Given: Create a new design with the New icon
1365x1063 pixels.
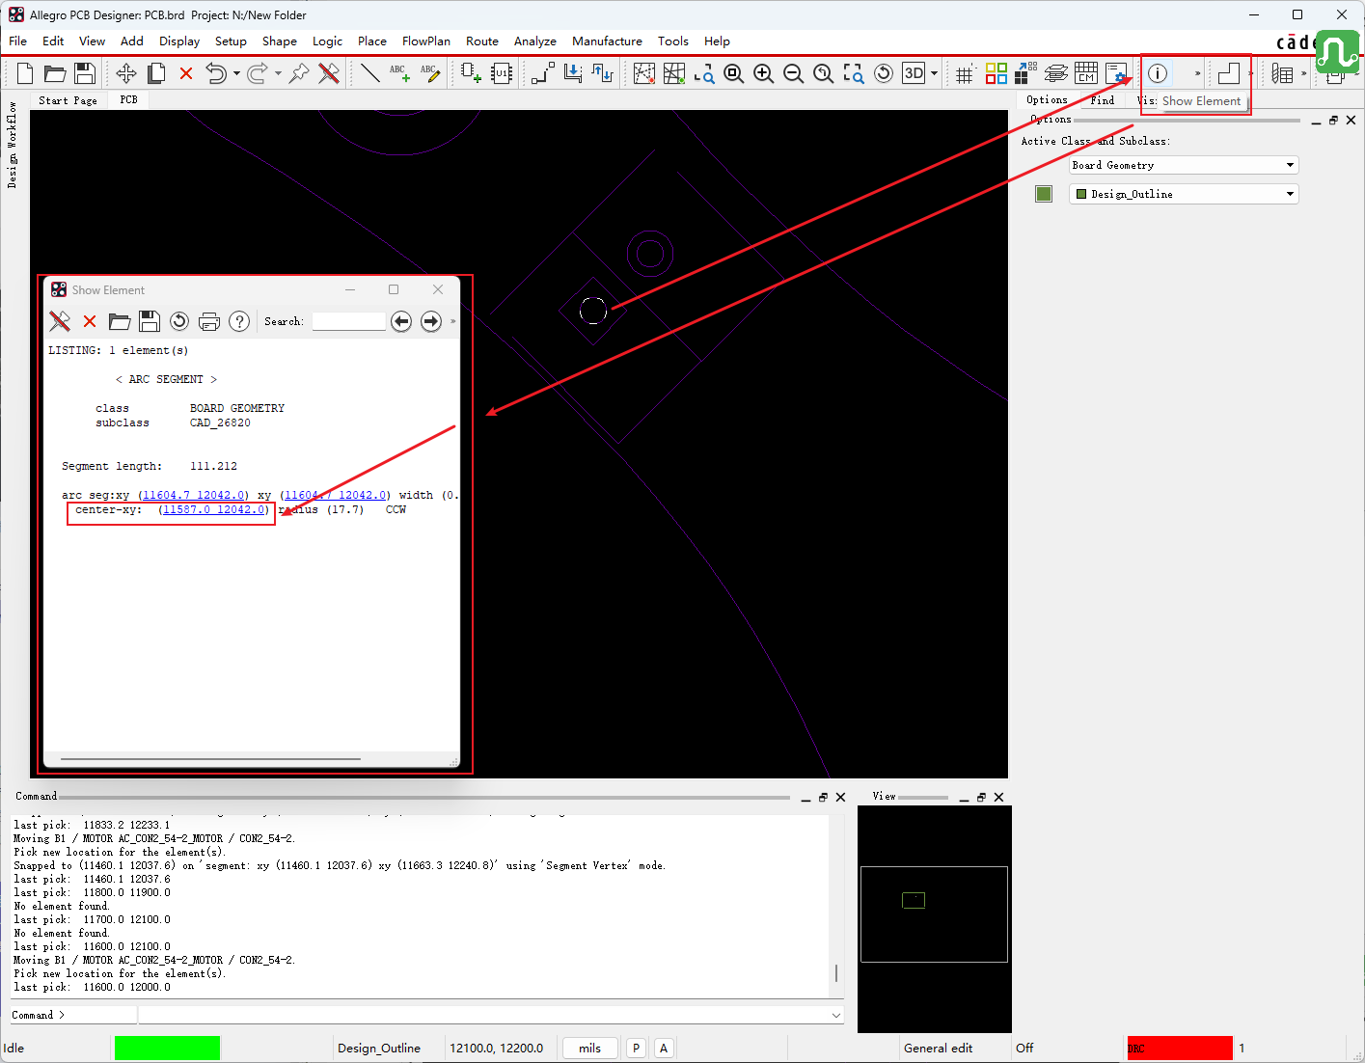Looking at the screenshot, I should 25,73.
